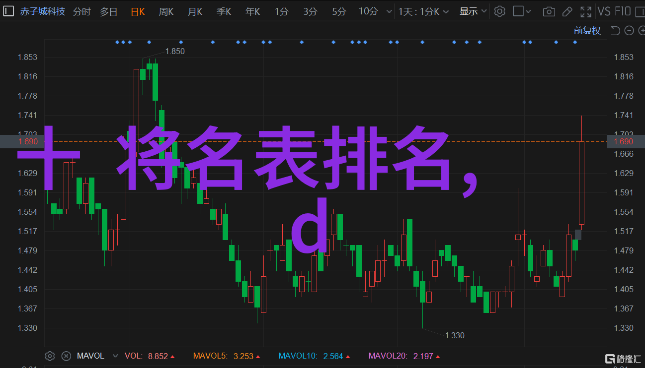Expand the MAVOL indicator dropdown
The image size is (645, 368).
(x=115, y=356)
